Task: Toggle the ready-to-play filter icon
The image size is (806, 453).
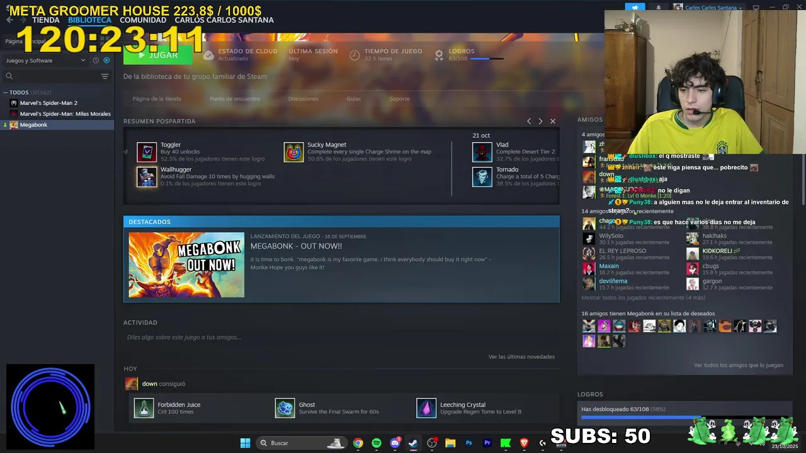Action: 106,60
